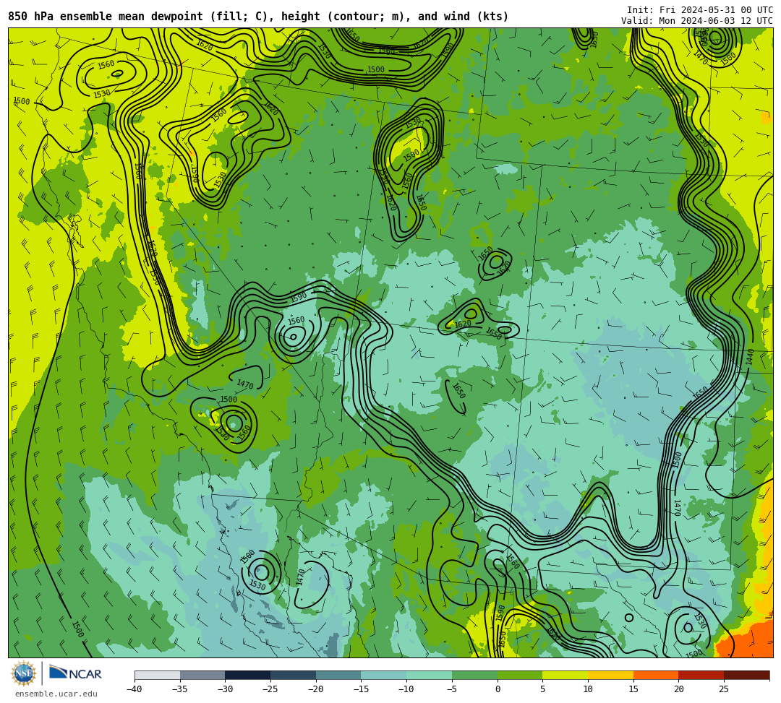The image size is (781, 703).
Task: Pick the medium green -5 to 0 swatch
Action: click(x=474, y=675)
